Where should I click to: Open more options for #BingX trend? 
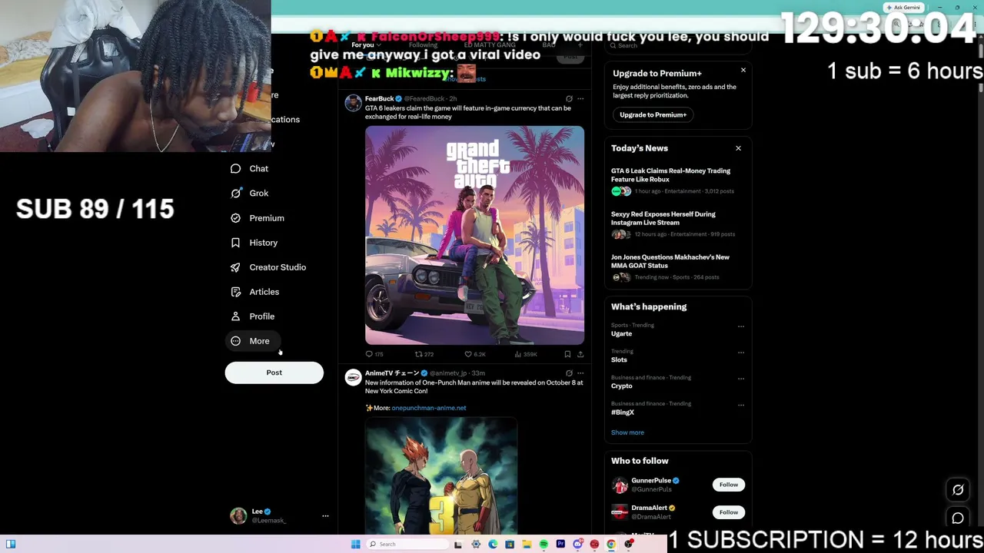741,405
